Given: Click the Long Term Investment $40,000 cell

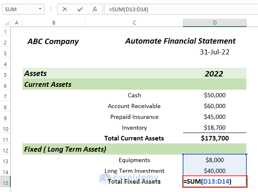Looking at the screenshot, I should coord(215,171).
